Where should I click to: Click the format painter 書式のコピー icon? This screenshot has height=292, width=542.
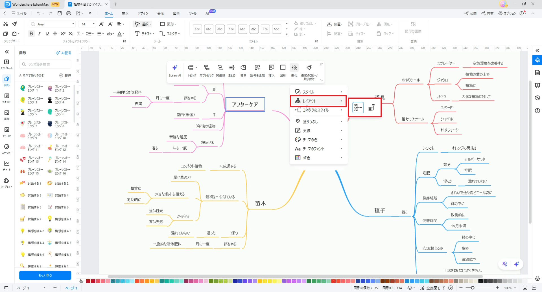pos(309,72)
